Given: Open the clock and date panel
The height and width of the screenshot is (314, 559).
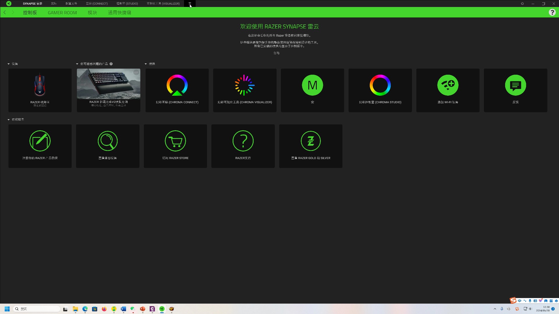Looking at the screenshot, I should tap(543, 309).
